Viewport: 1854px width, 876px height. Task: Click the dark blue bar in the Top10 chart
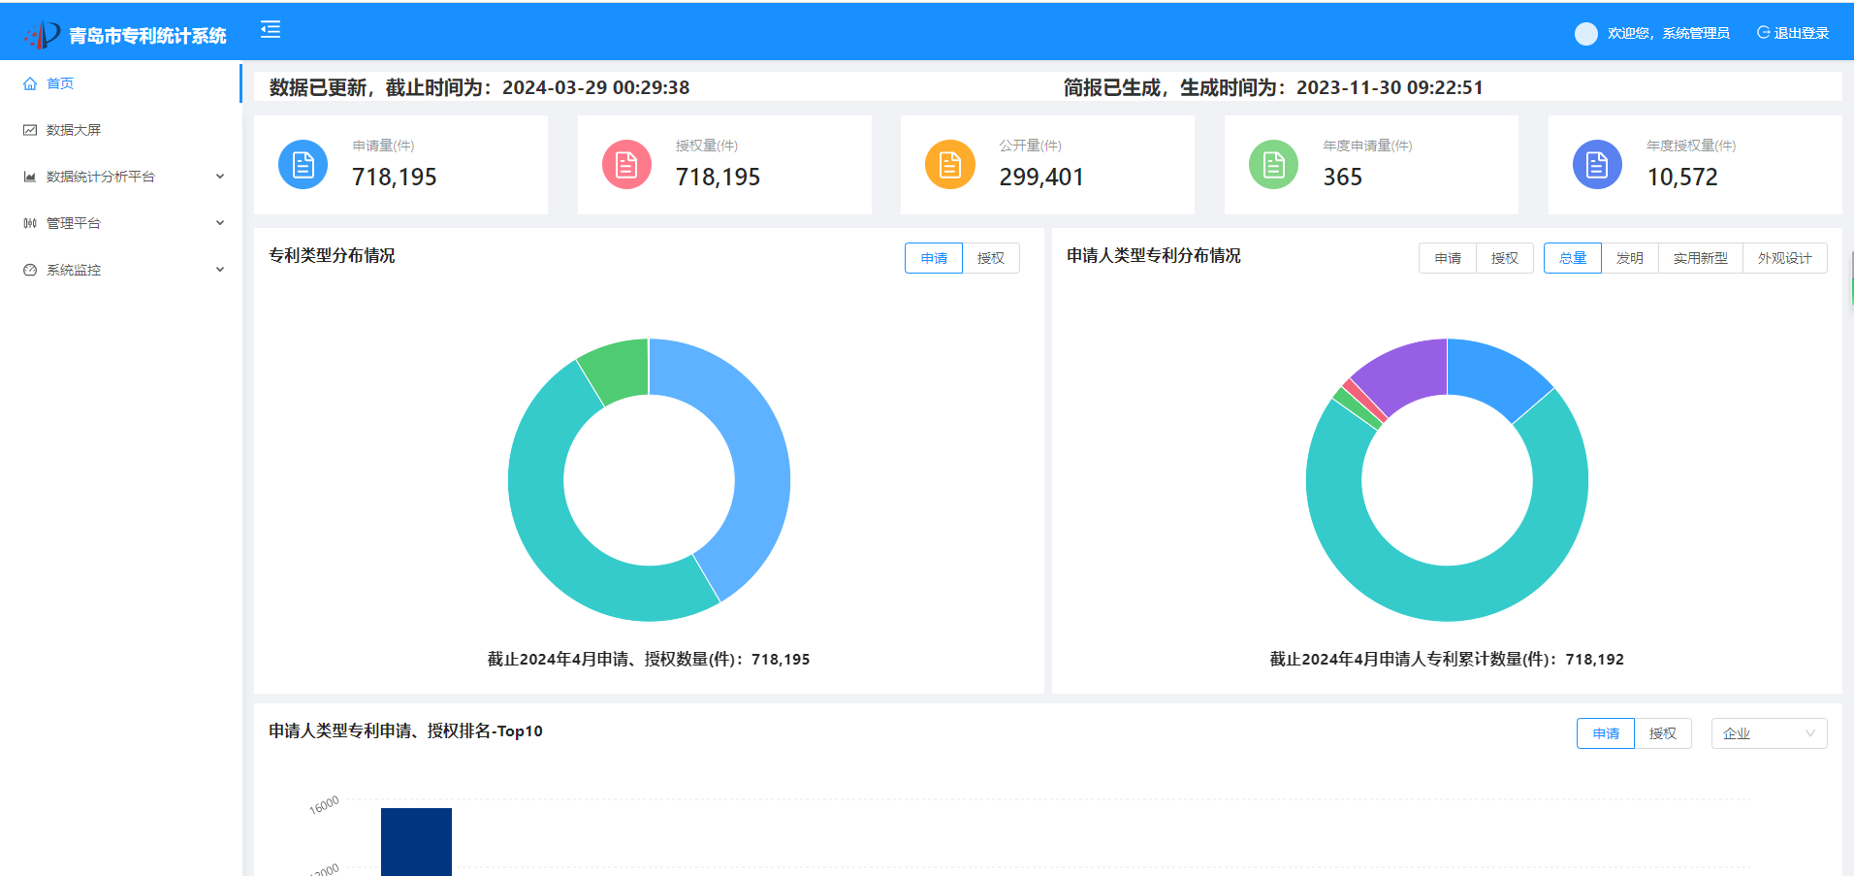coord(416,841)
